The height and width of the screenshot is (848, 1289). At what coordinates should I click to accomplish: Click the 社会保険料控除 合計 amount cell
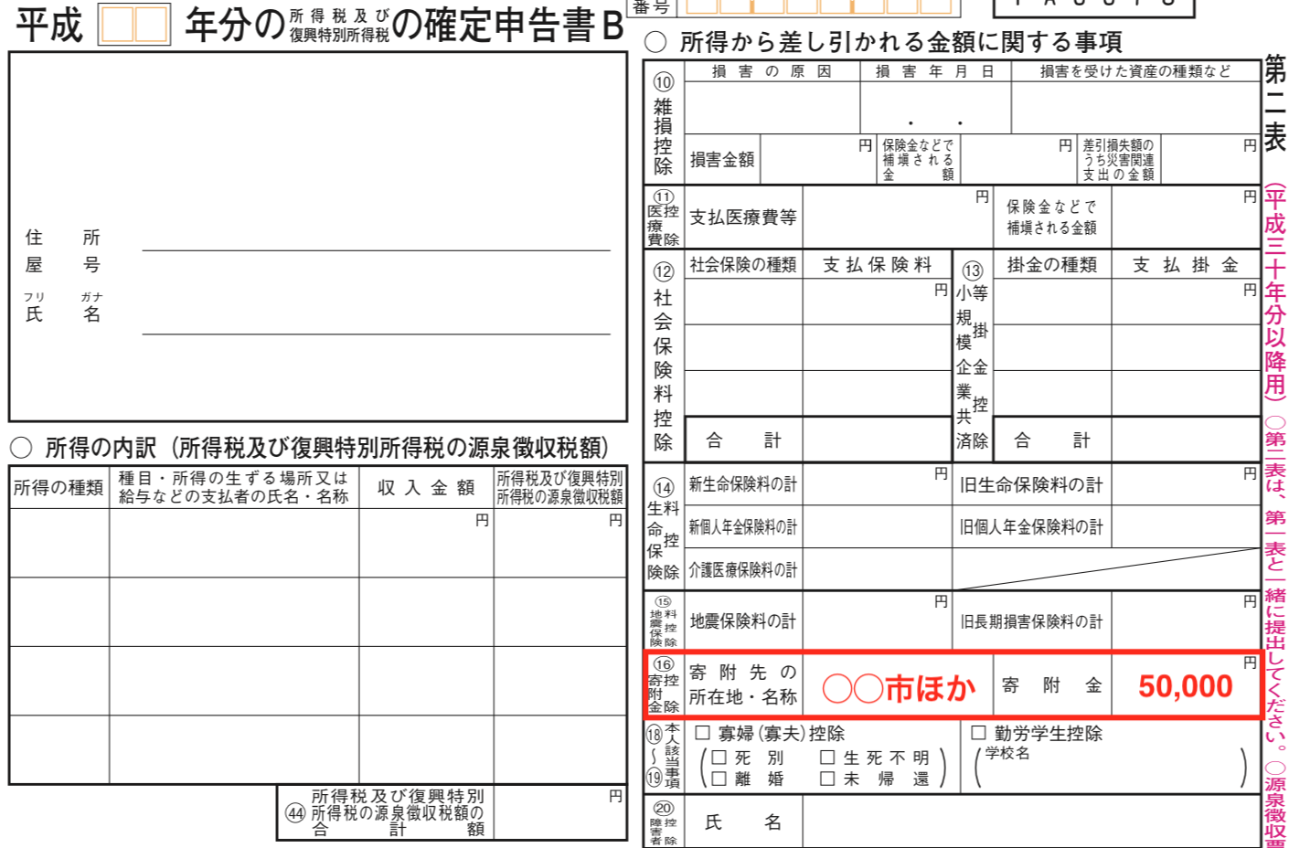[877, 440]
